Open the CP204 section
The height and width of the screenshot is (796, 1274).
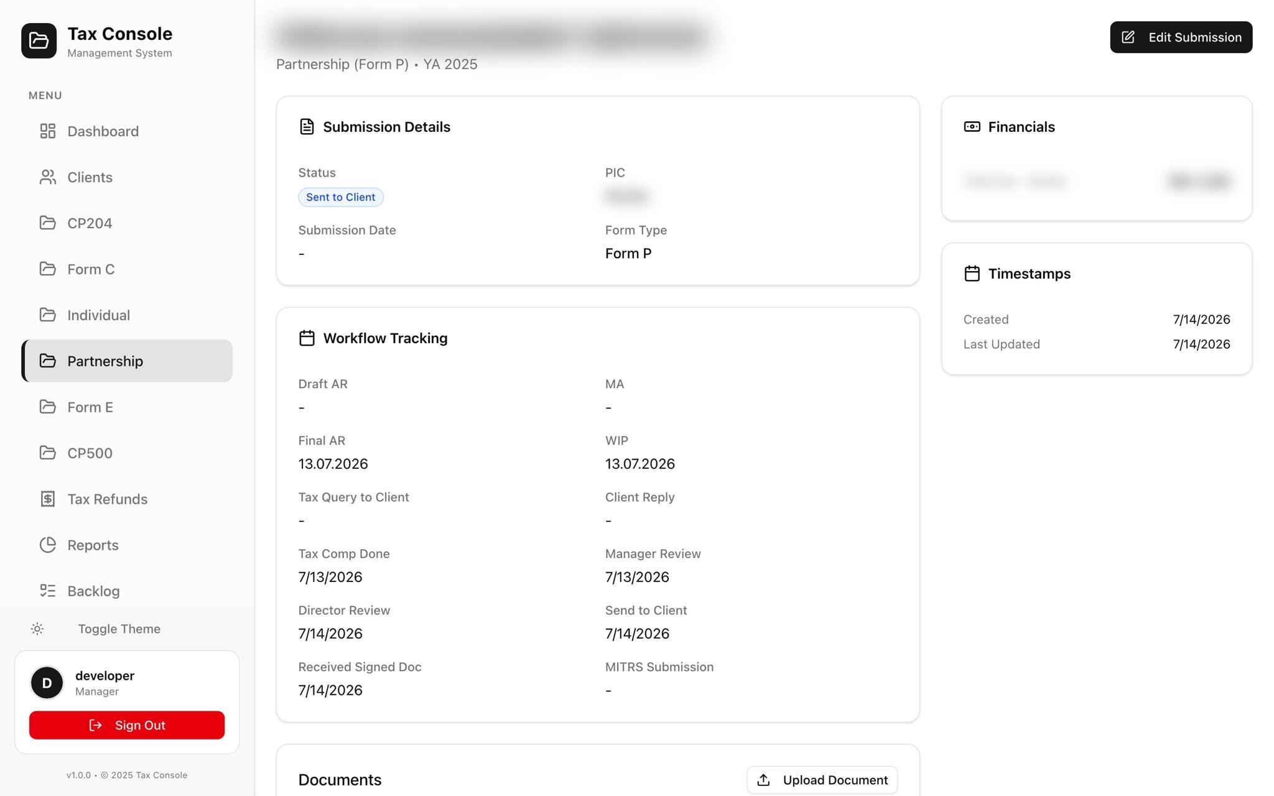[127, 223]
